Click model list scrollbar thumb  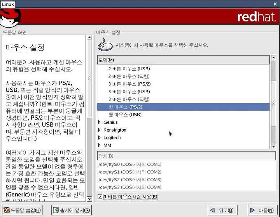tap(273, 104)
